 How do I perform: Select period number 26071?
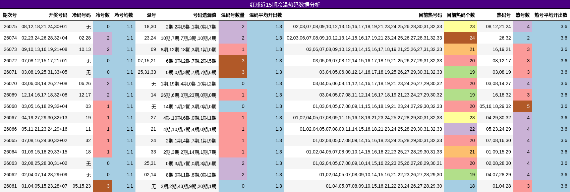(10, 72)
